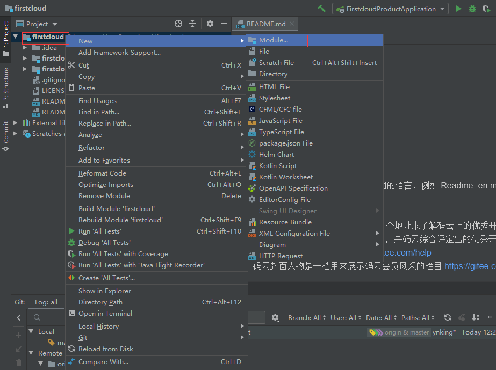Open the Date: All filter dropdown
The height and width of the screenshot is (370, 496).
click(381, 317)
